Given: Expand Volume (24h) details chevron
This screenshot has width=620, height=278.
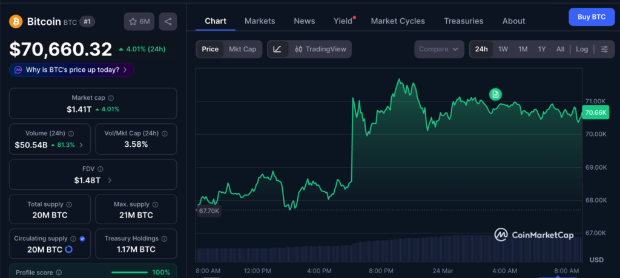Looking at the screenshot, I should click(x=81, y=145).
